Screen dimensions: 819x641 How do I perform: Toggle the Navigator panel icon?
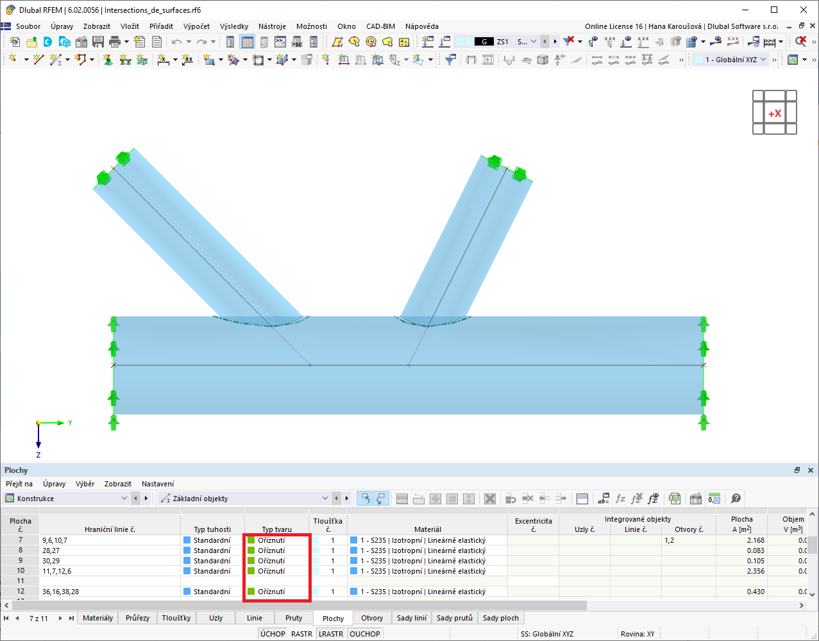pyautogui.click(x=231, y=42)
